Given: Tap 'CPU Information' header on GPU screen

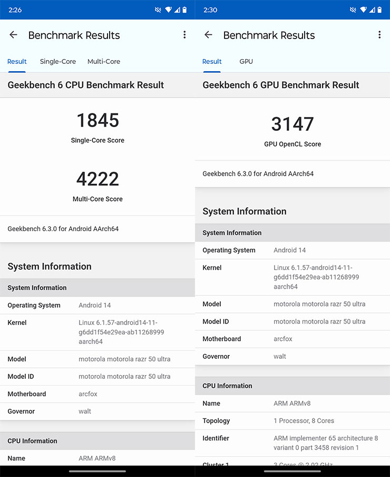Looking at the screenshot, I should [x=227, y=386].
